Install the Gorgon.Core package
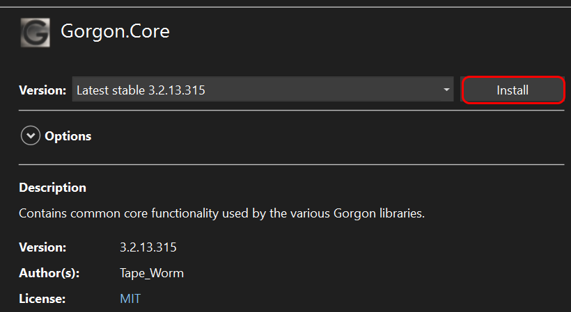571x312 pixels. 513,90
